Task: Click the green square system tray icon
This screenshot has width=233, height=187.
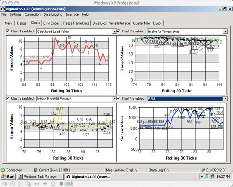Action: (207, 176)
